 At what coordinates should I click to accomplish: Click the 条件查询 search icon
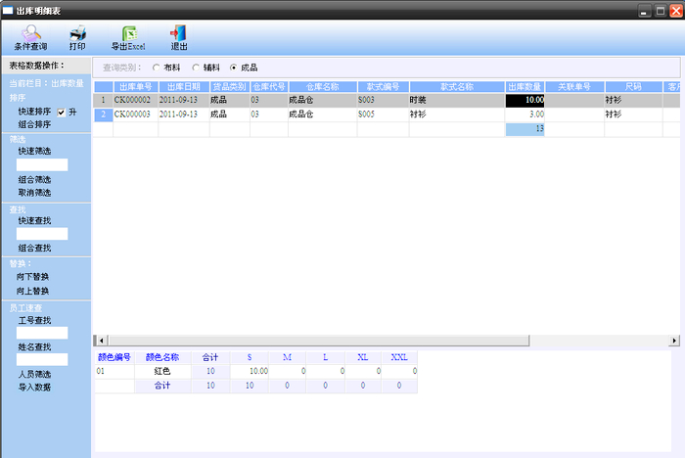(x=30, y=33)
